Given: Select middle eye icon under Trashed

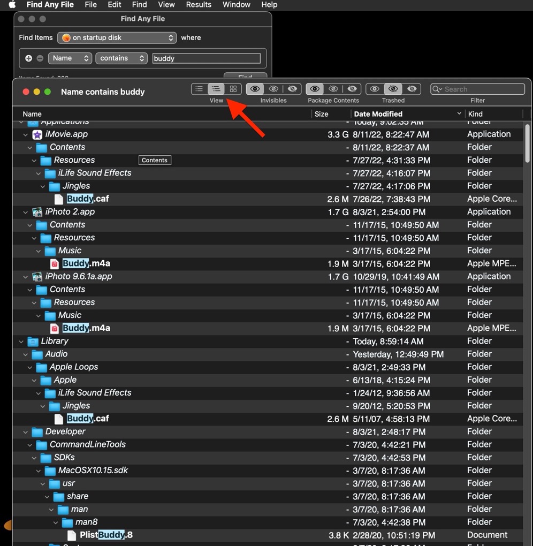Looking at the screenshot, I should (x=393, y=89).
